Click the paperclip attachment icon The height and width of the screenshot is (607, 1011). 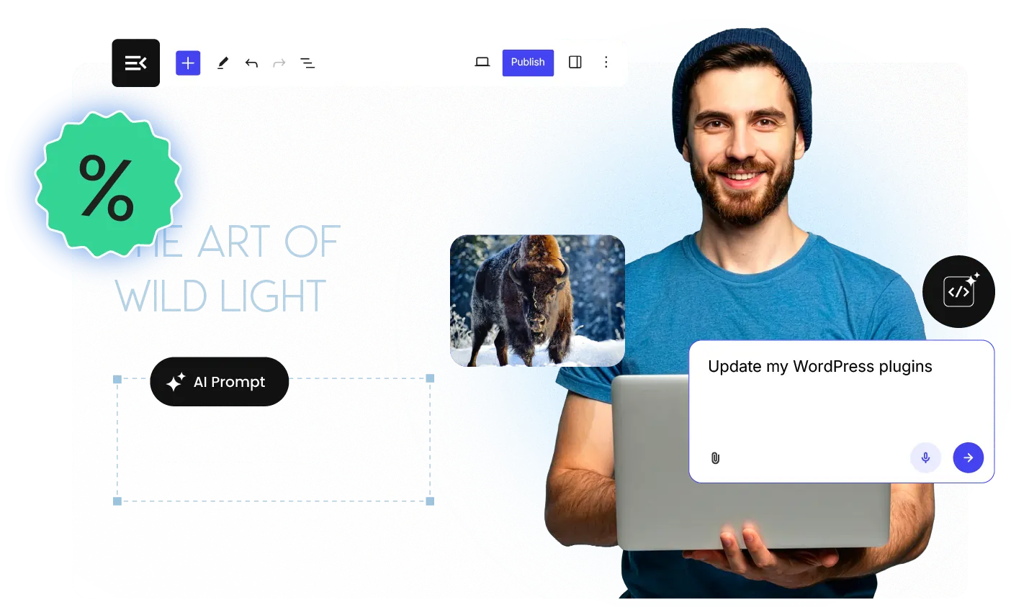coord(714,457)
